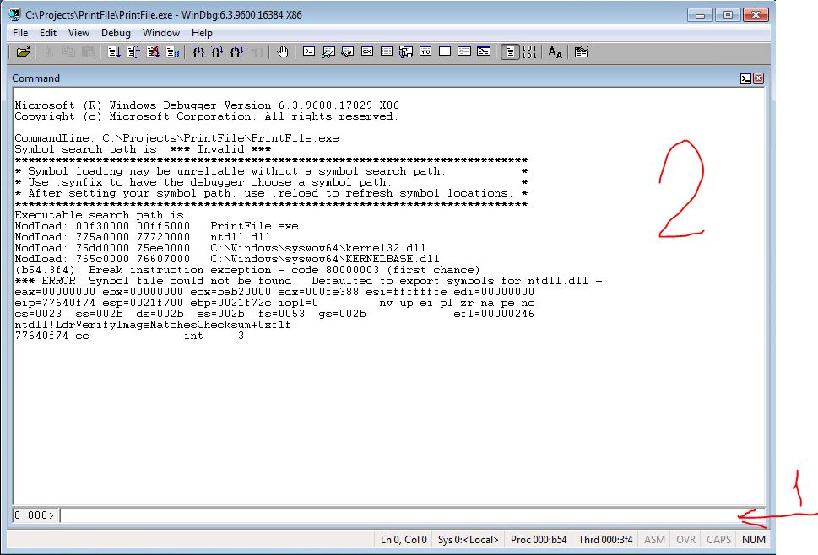Viewport: 818px width, 555px height.
Task: Click the NUM status bar indicator
Action: point(753,539)
